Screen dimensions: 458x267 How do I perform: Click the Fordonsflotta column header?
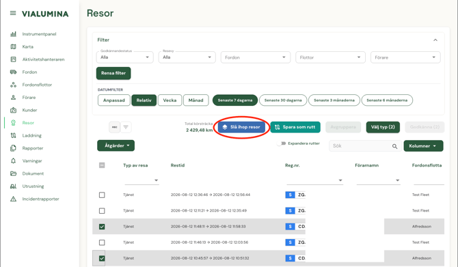click(427, 165)
